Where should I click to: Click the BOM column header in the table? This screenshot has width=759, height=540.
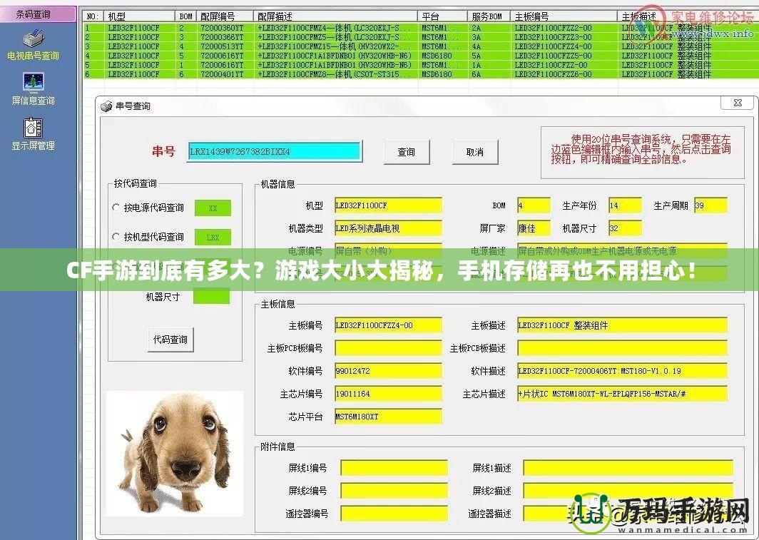(186, 16)
